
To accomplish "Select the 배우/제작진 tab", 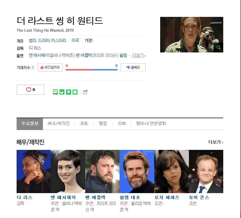I will click(59, 124).
